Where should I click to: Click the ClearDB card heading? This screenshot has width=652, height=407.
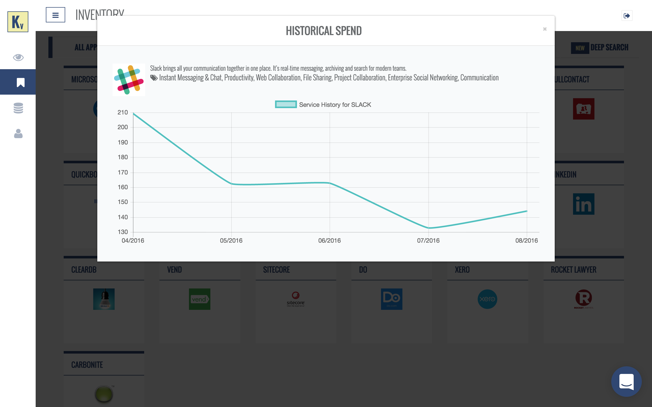[84, 270]
